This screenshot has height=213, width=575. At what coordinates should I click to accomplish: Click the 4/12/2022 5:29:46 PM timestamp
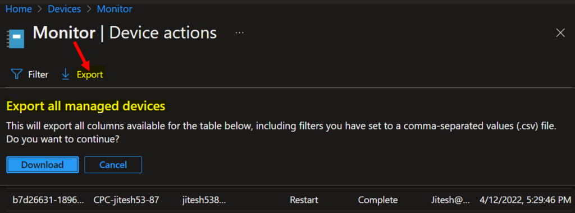tap(526, 200)
